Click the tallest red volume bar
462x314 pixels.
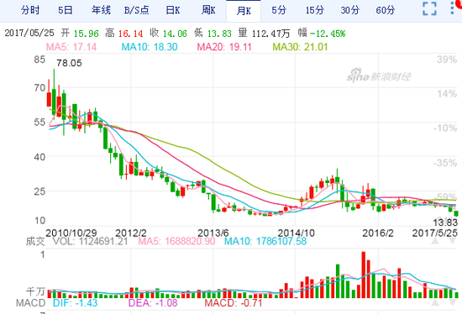363,275
